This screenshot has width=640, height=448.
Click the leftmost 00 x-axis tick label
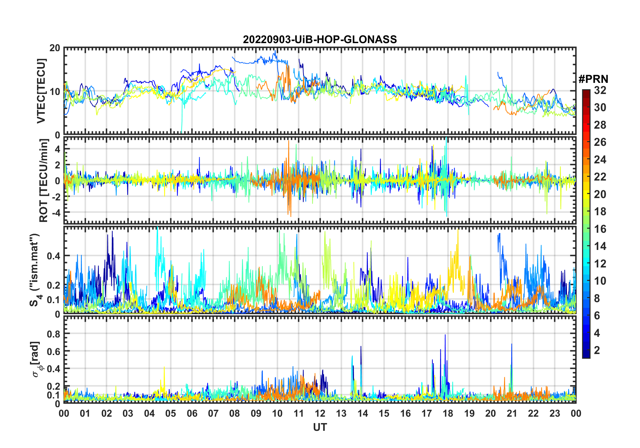click(x=64, y=414)
